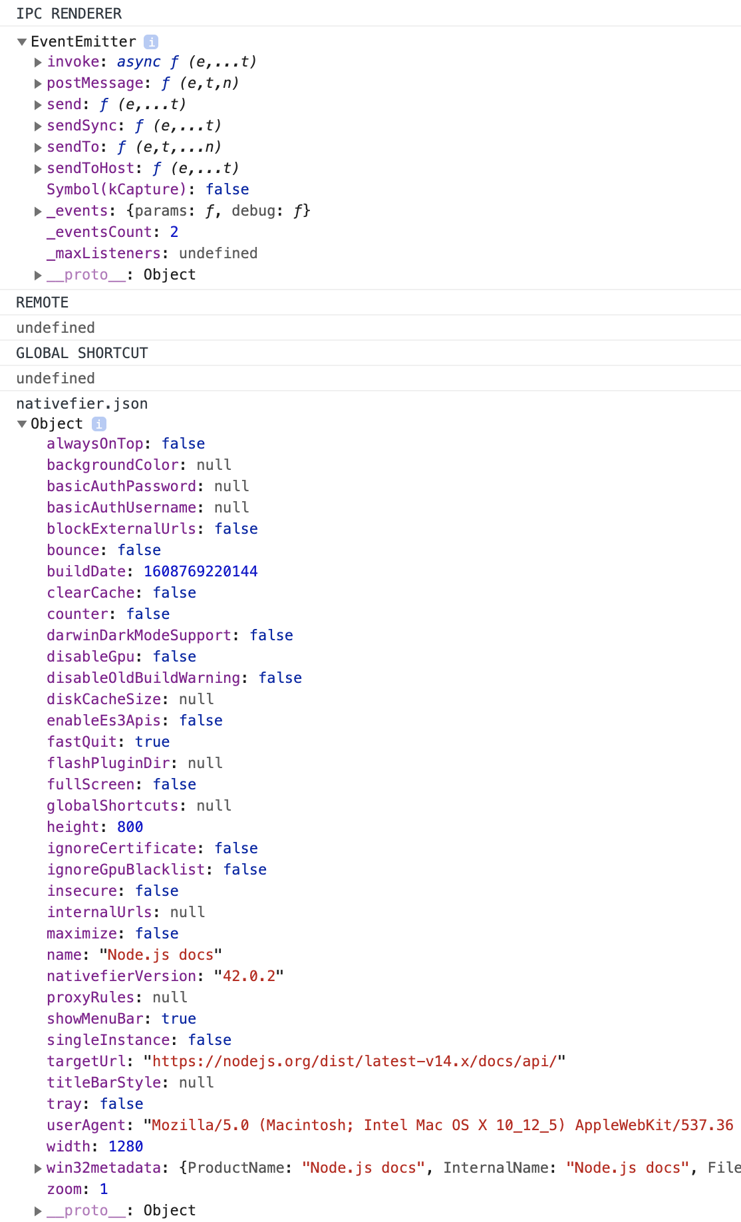The image size is (741, 1222).
Task: Click the info icon beside Object
Action: click(x=99, y=424)
